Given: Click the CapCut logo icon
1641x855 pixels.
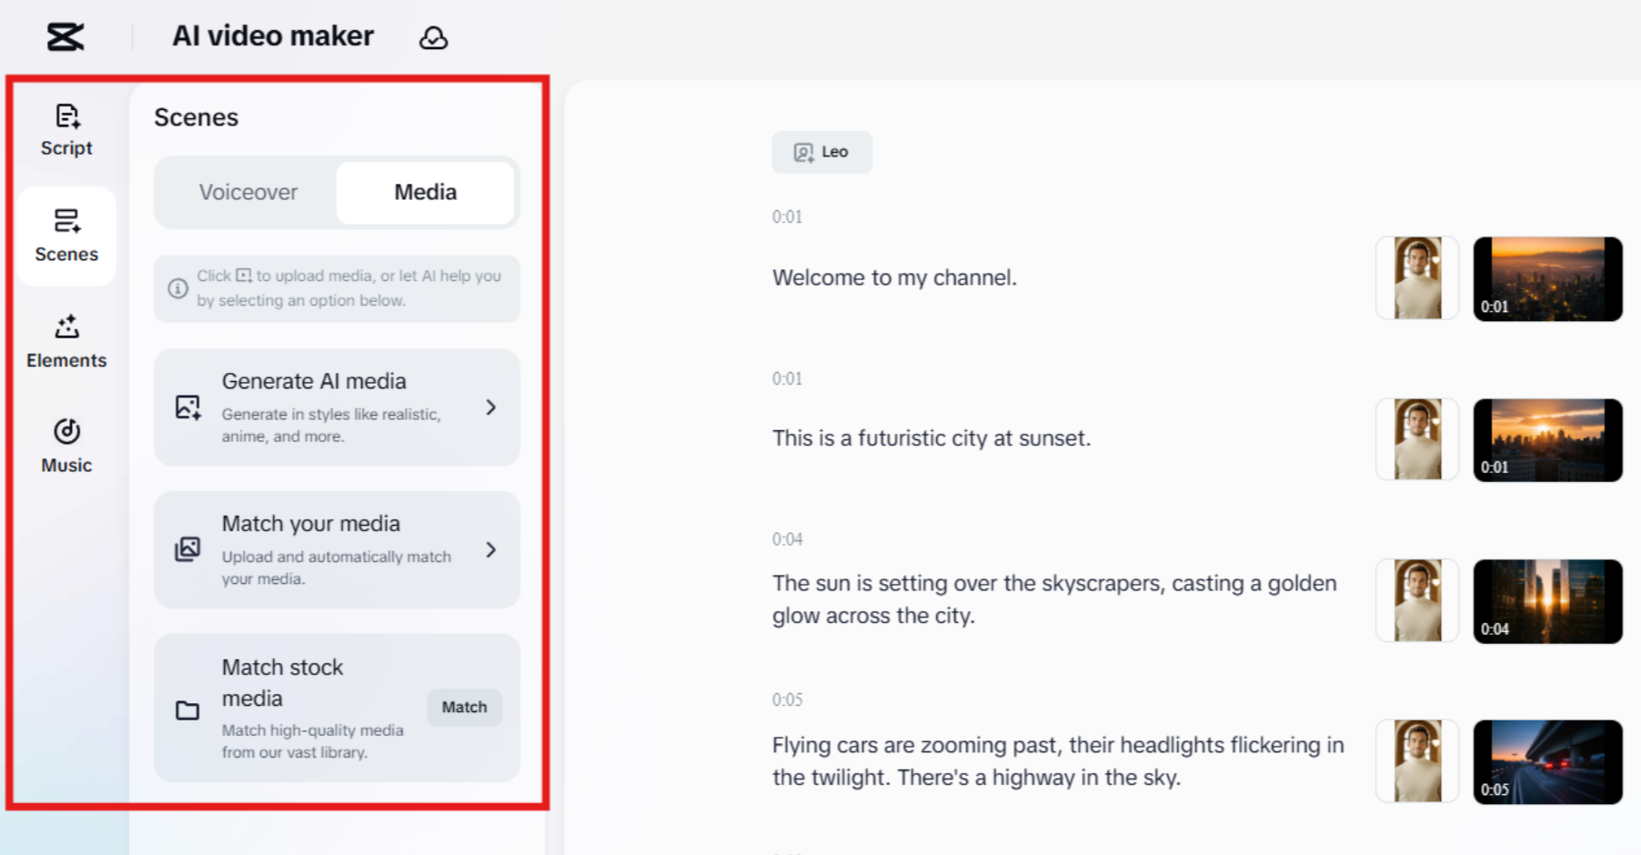Looking at the screenshot, I should [x=65, y=35].
